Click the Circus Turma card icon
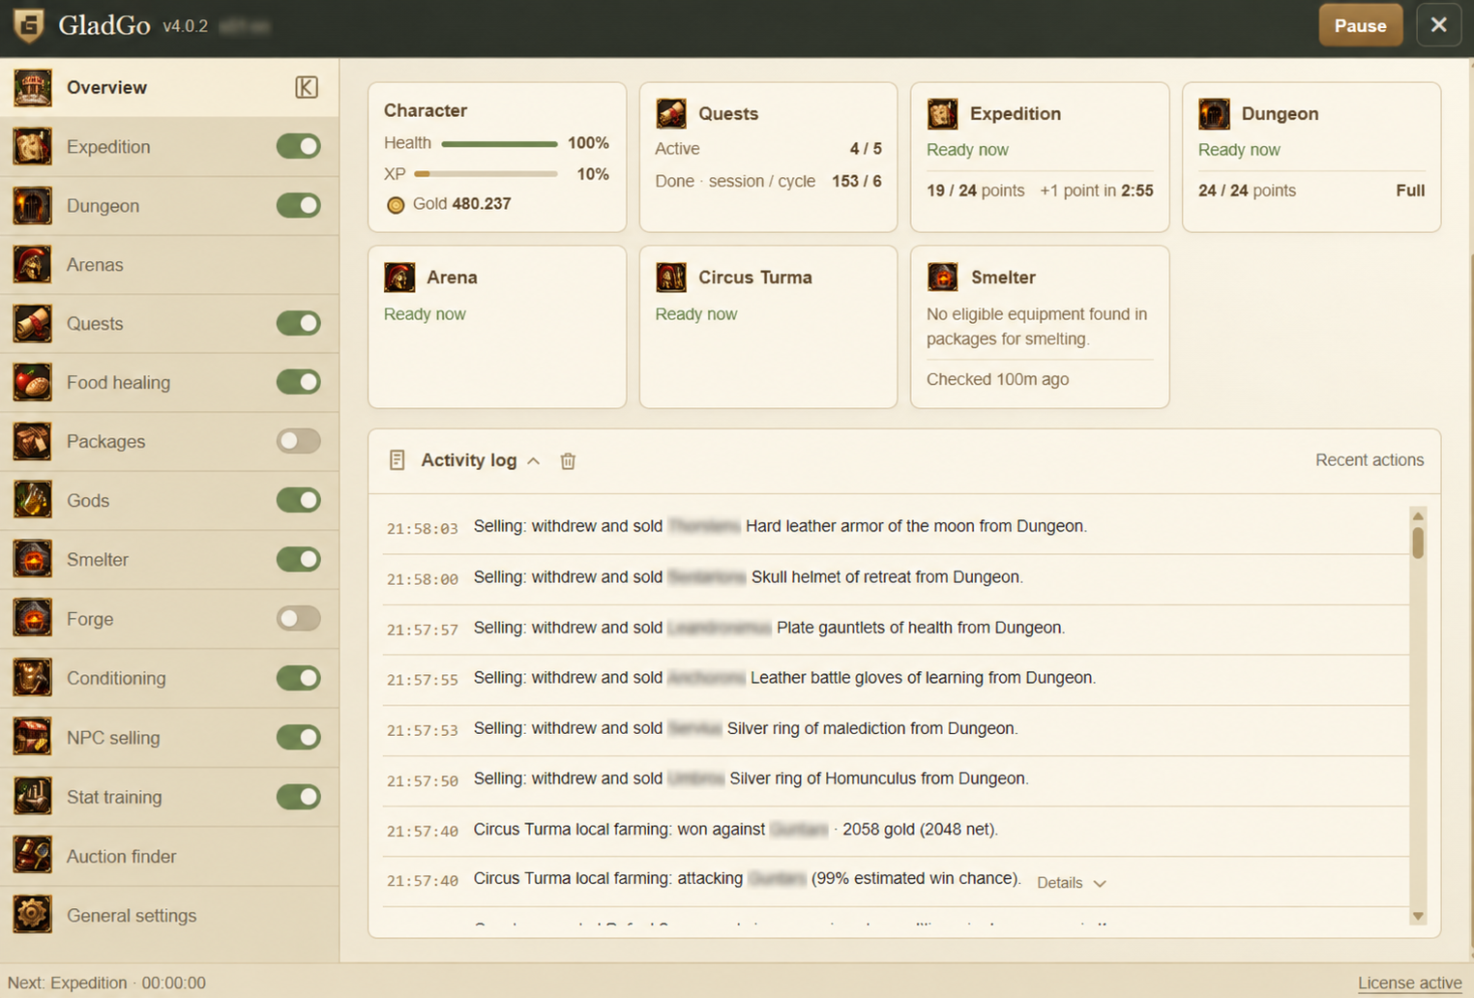This screenshot has height=998, width=1474. (671, 277)
